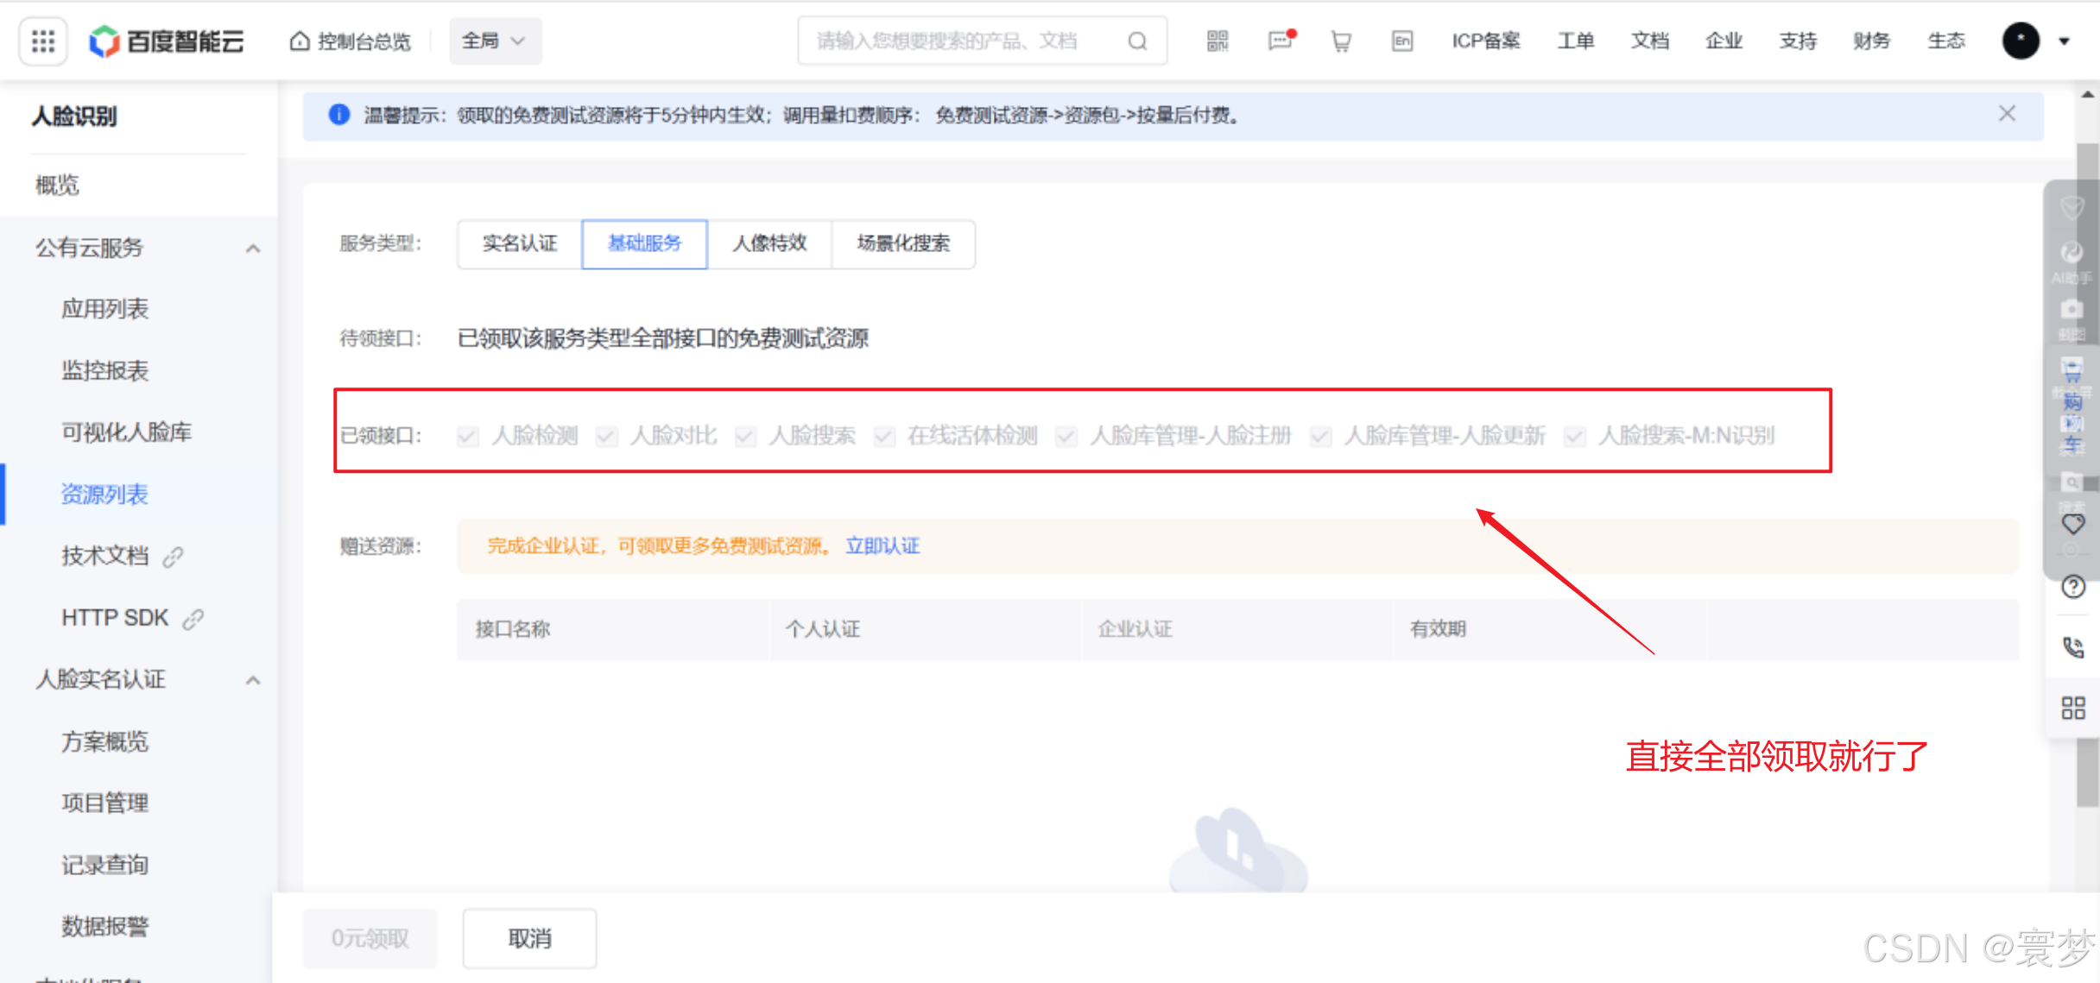Open the apps grid menu icon
This screenshot has width=2100, height=983.
(x=42, y=41)
